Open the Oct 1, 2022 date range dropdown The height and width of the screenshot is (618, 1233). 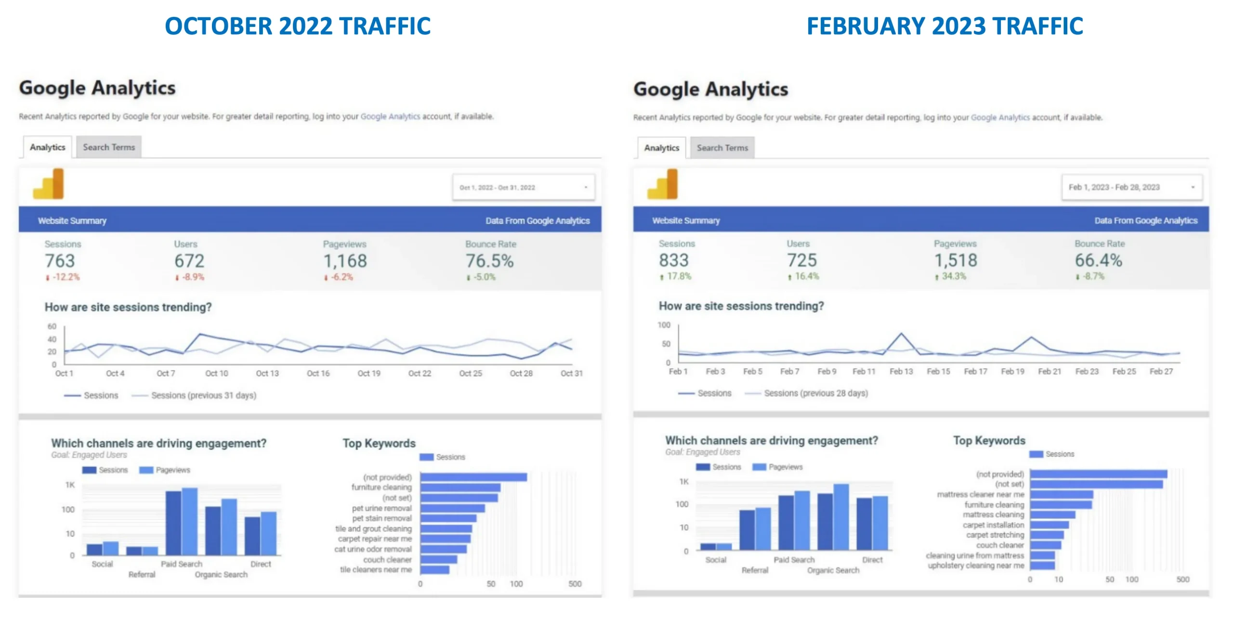tap(524, 188)
